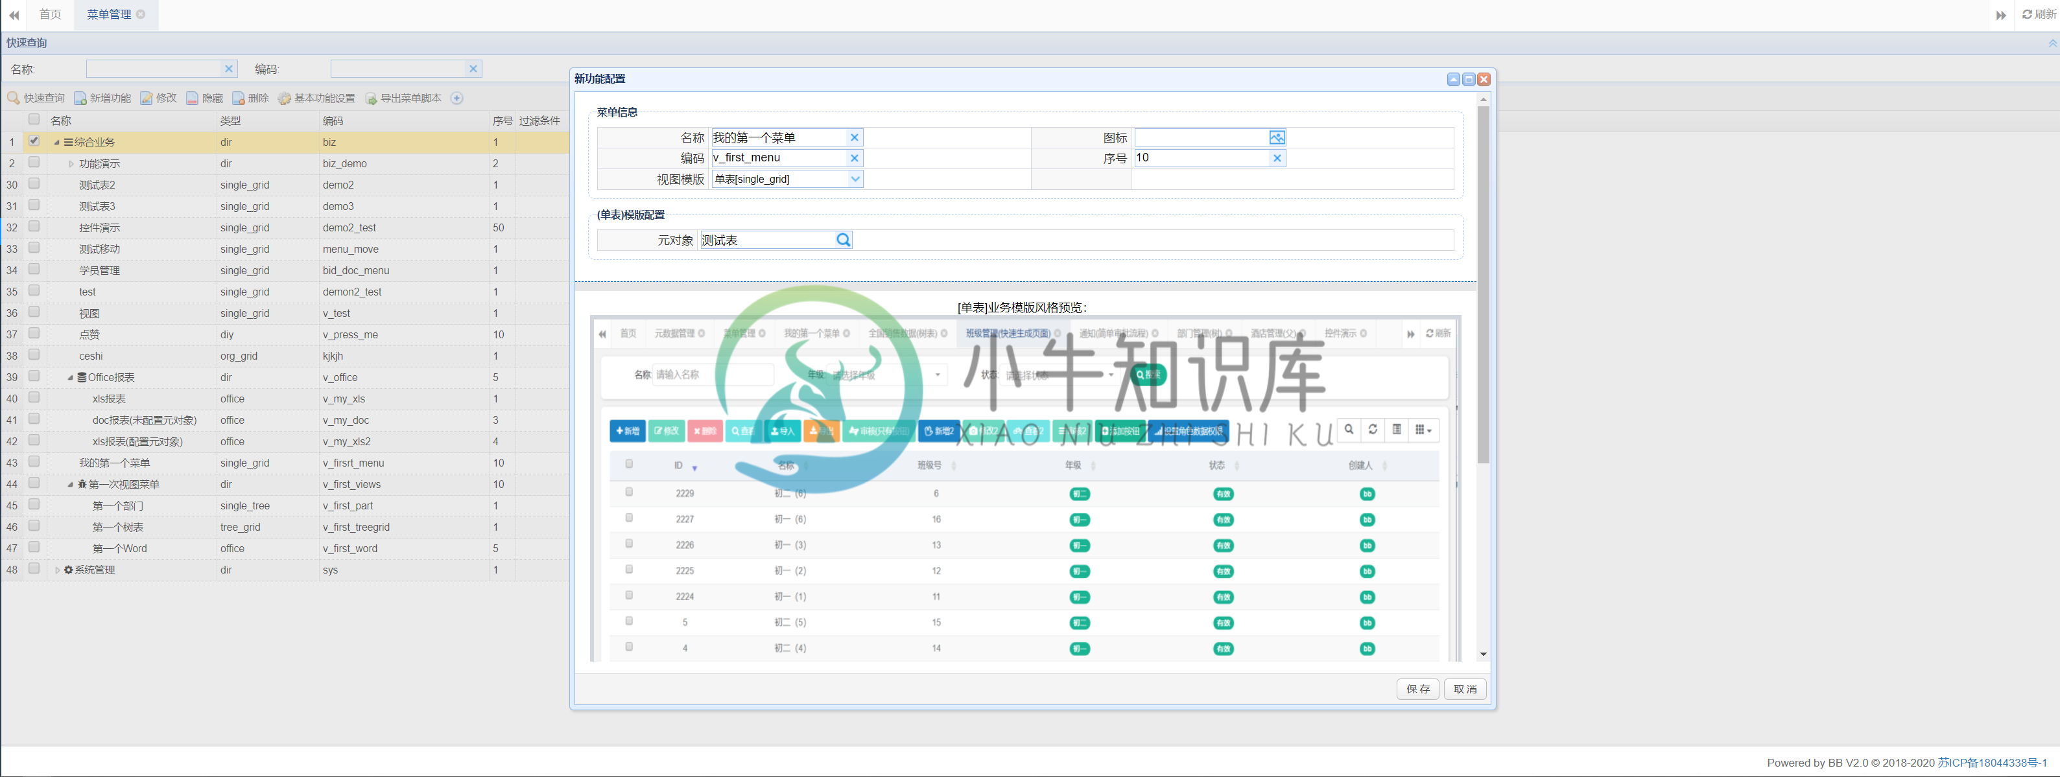This screenshot has height=777, width=2060.
Task: Collapse the Office报表 tree node
Action: click(71, 378)
